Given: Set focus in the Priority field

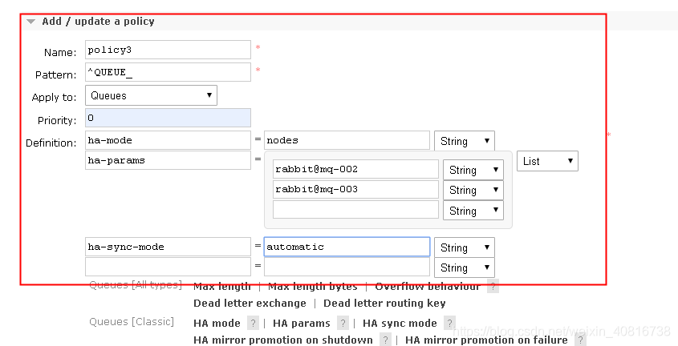Looking at the screenshot, I should (168, 118).
